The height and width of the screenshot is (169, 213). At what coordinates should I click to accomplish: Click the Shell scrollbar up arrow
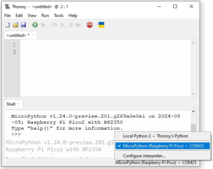pyautogui.click(x=194, y=111)
